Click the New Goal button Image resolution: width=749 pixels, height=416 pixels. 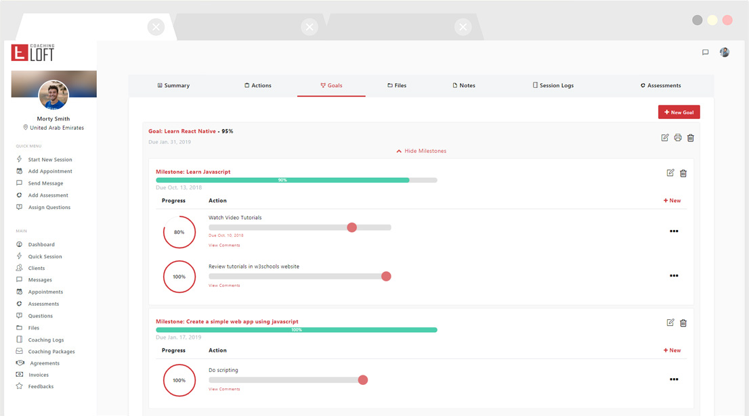(x=679, y=112)
